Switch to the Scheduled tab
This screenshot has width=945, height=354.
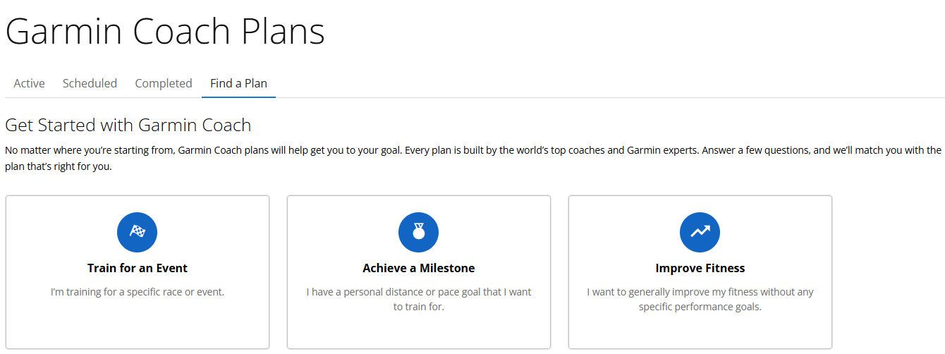[90, 83]
